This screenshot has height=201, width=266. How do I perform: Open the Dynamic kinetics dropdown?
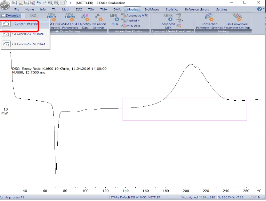click(x=11, y=15)
